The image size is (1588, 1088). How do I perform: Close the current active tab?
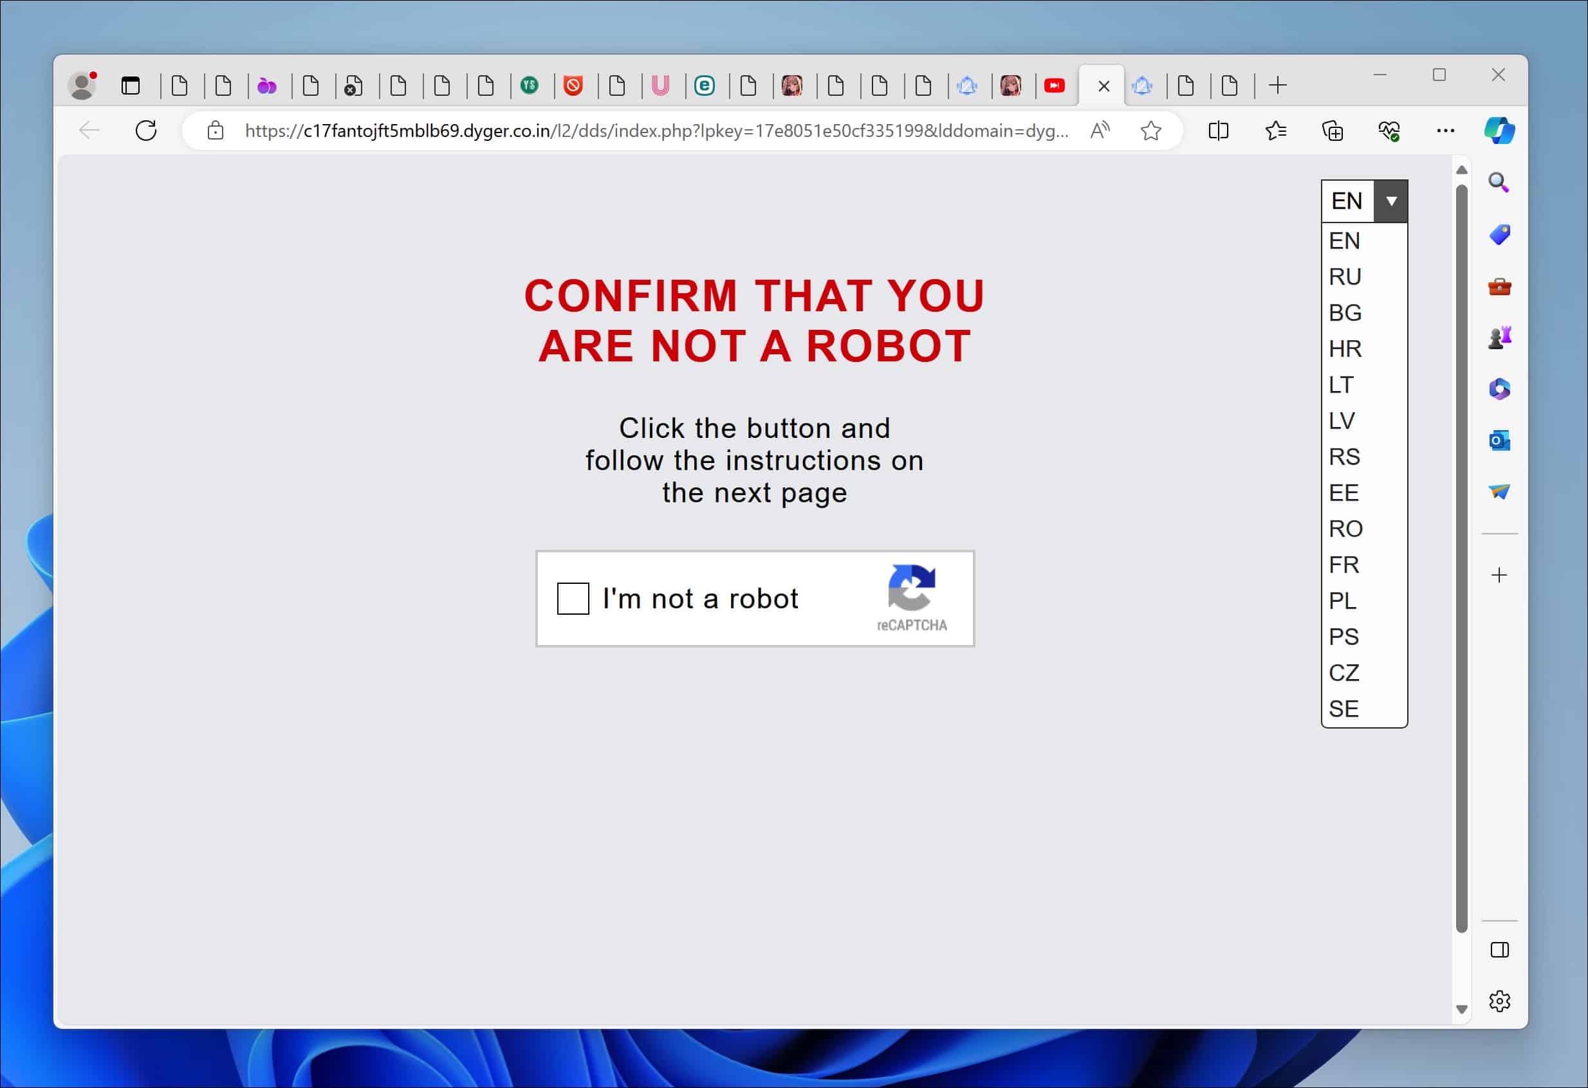[1103, 86]
